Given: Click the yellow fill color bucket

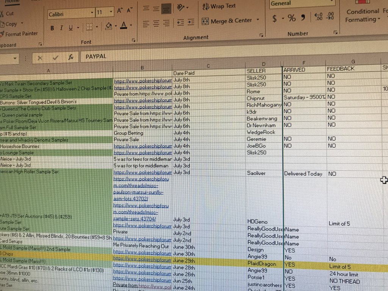Looking at the screenshot, I should tap(109, 26).
